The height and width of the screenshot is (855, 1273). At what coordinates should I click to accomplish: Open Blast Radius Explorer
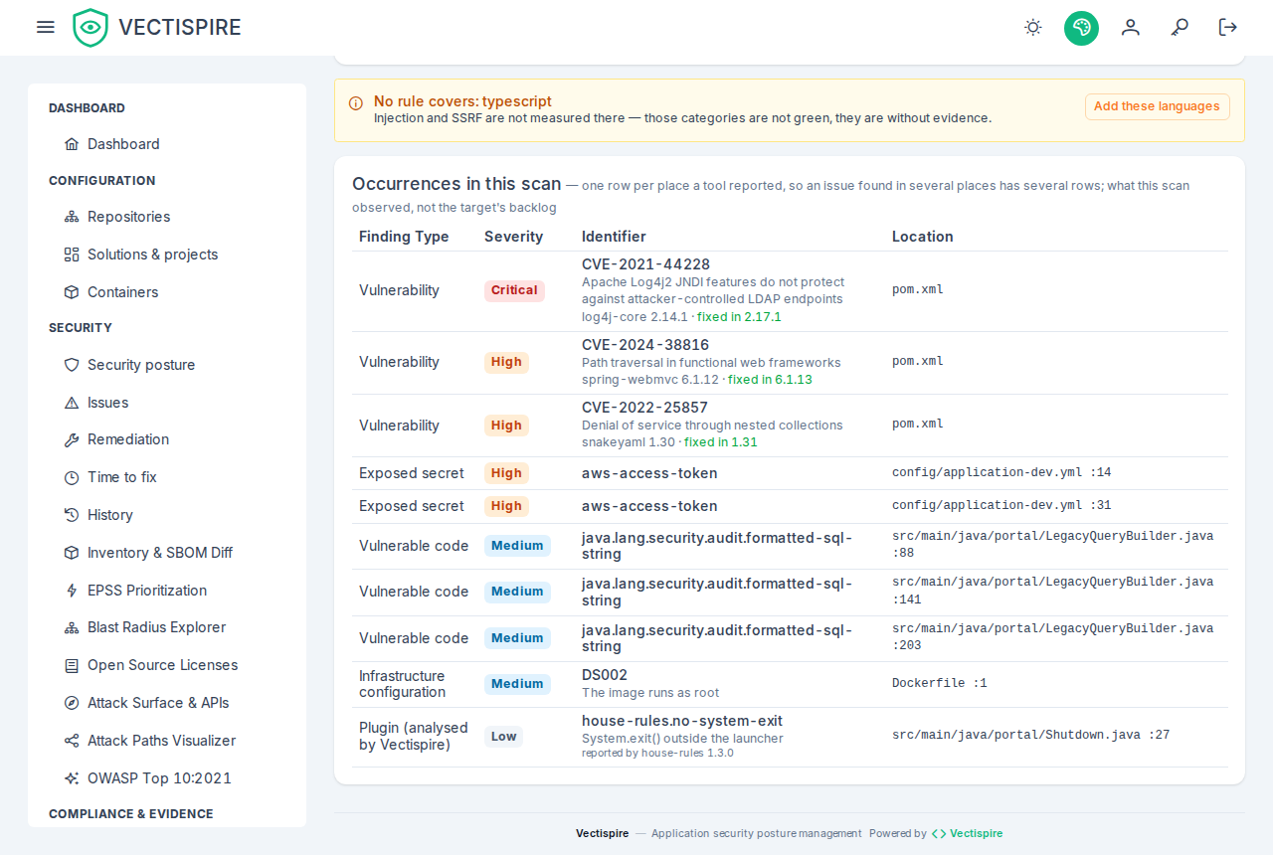point(156,627)
